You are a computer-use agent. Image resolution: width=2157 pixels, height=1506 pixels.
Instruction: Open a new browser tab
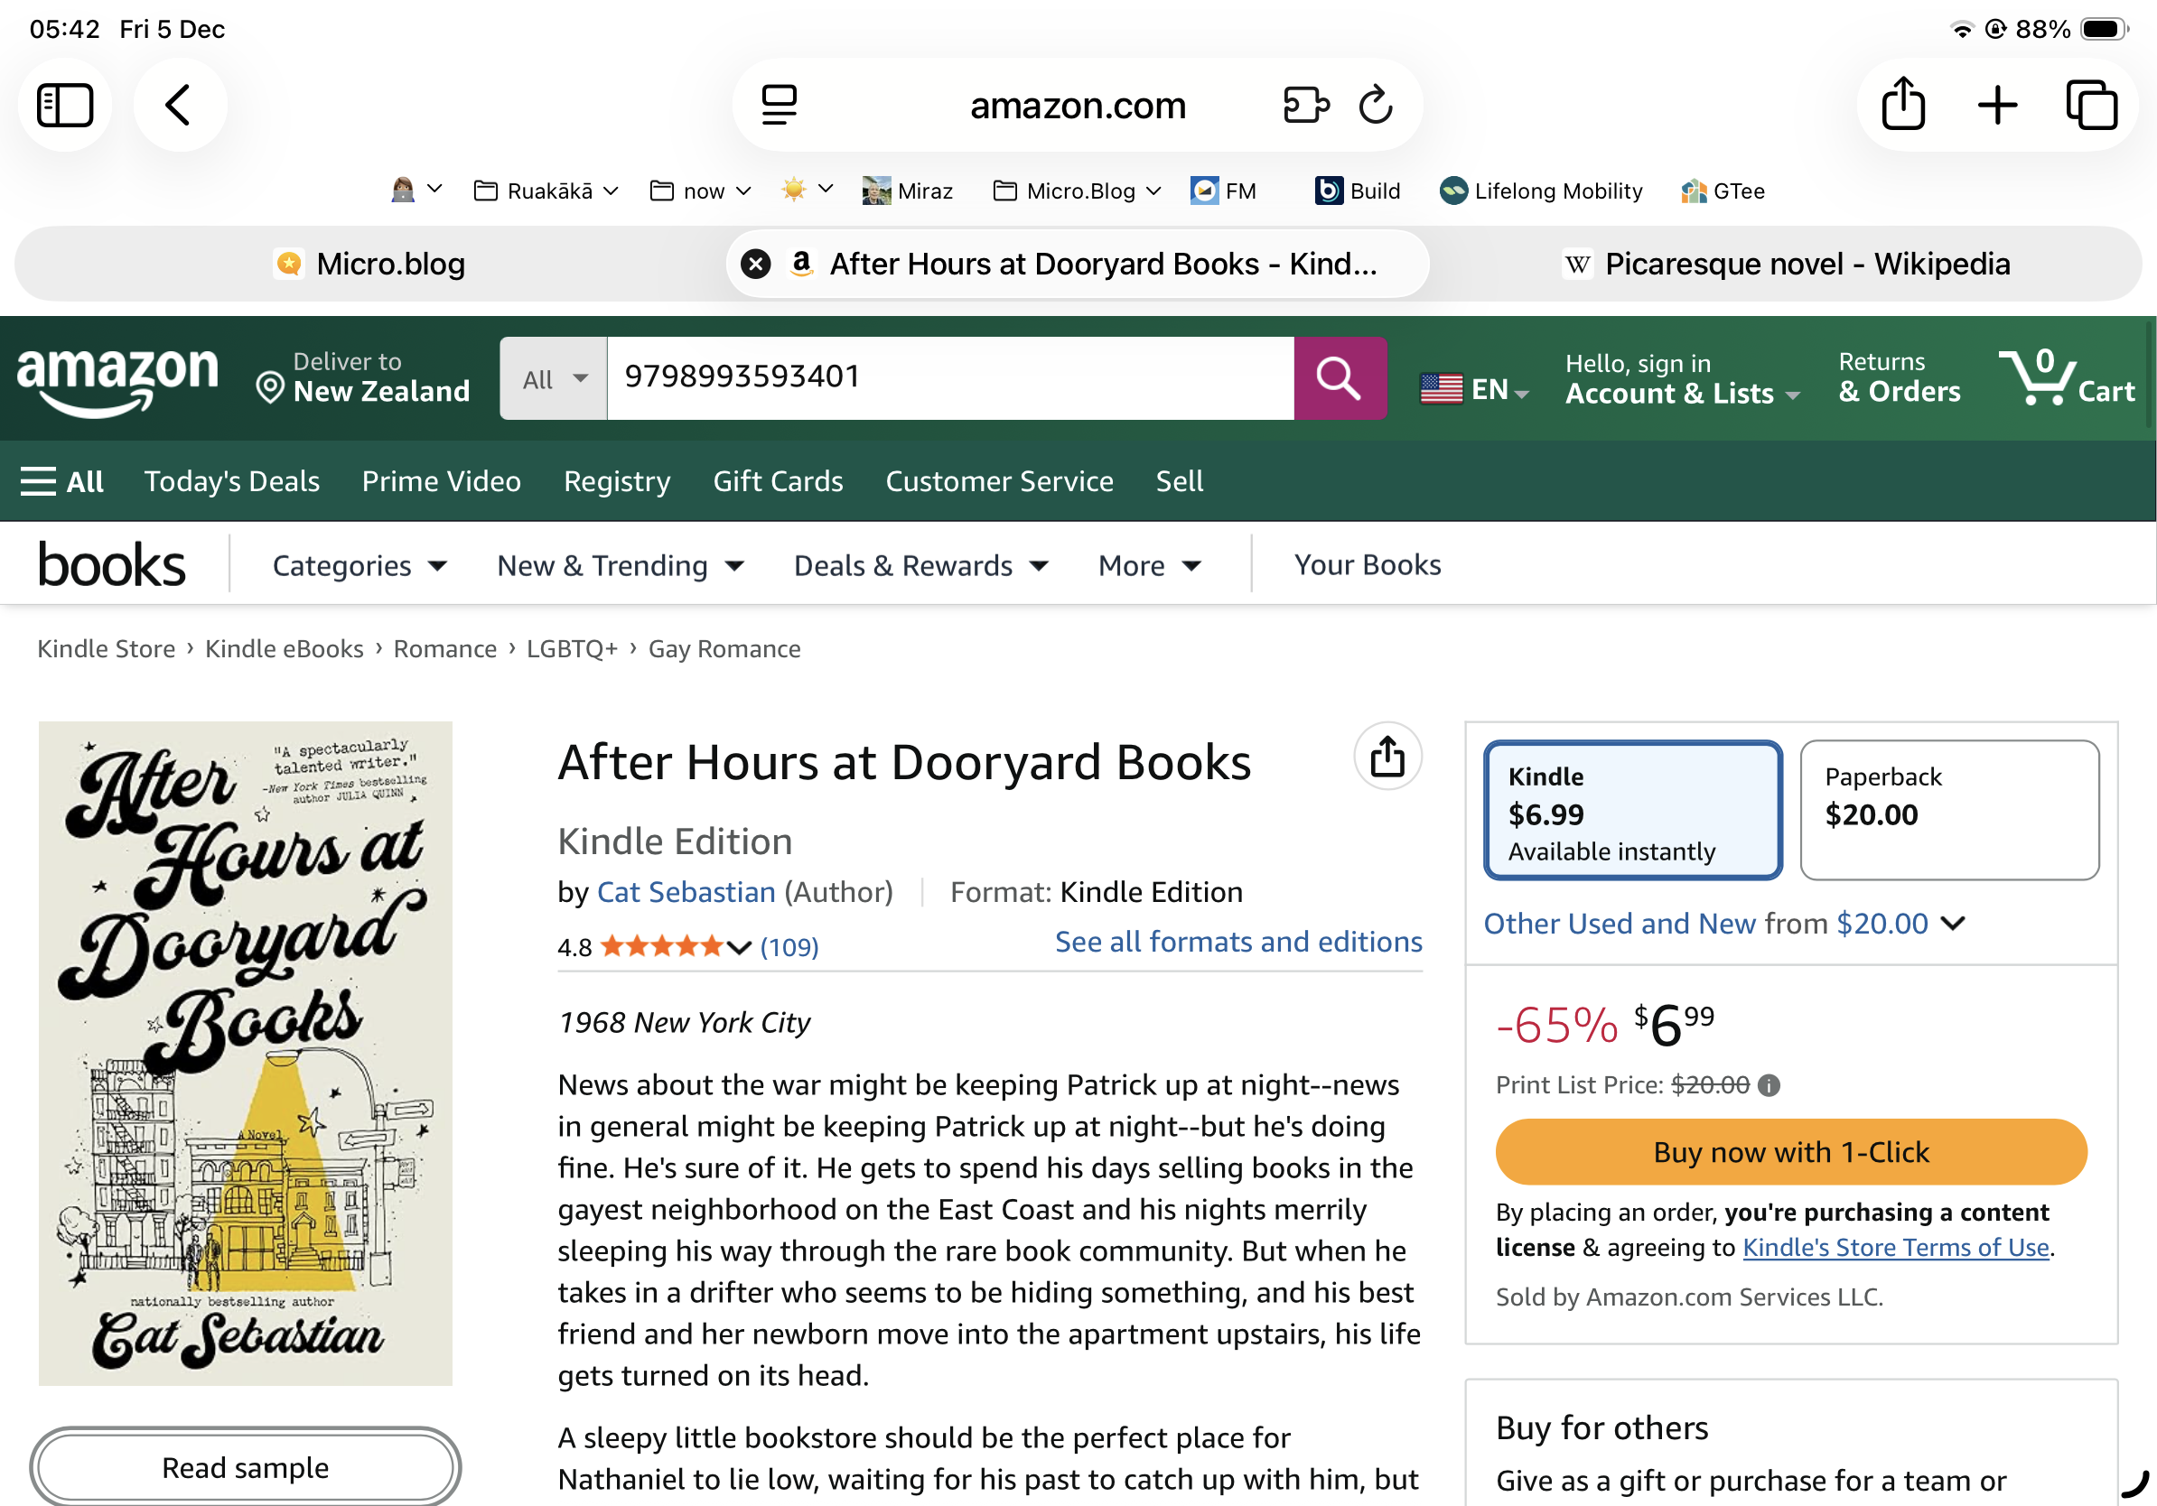pos(1997,104)
